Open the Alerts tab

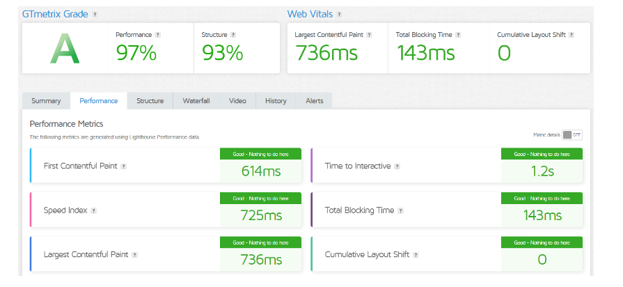[314, 101]
